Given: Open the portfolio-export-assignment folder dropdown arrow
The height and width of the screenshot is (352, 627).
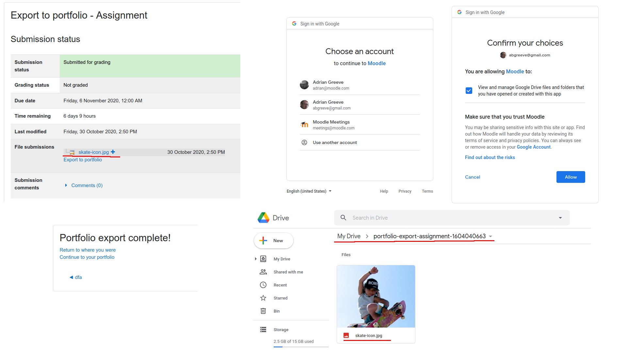Looking at the screenshot, I should point(490,237).
